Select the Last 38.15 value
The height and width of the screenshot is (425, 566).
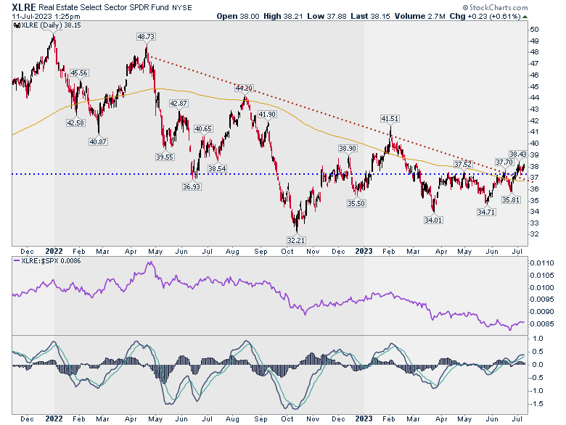370,16
